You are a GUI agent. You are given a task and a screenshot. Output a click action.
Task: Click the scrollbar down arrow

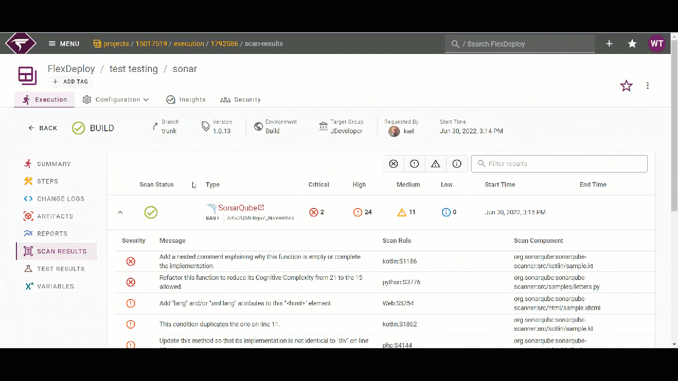[674, 344]
